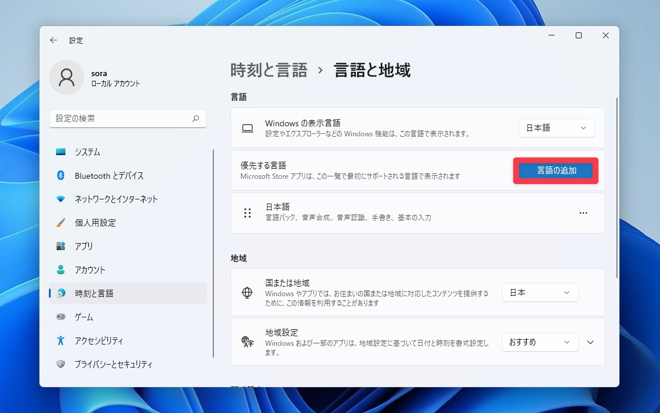Open the システム settings category

(128, 152)
